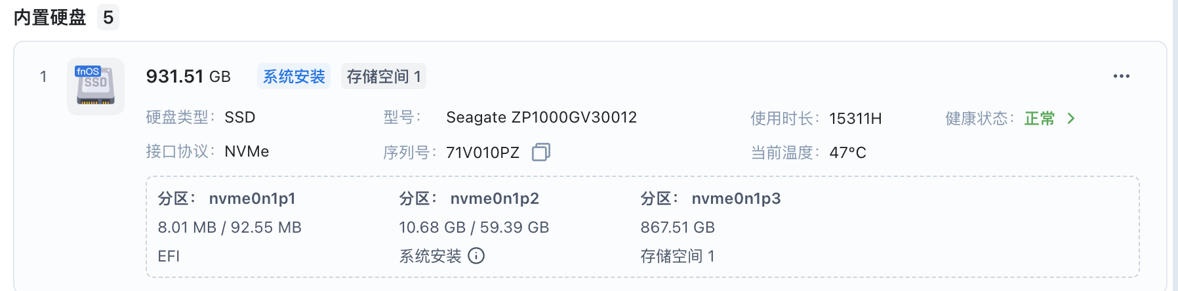This screenshot has width=1178, height=291.
Task: Click the 47°C current temperature value
Action: (x=847, y=153)
